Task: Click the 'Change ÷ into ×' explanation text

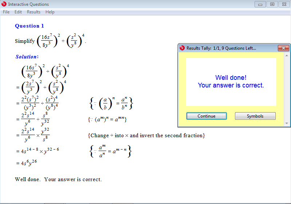Action: [146, 135]
